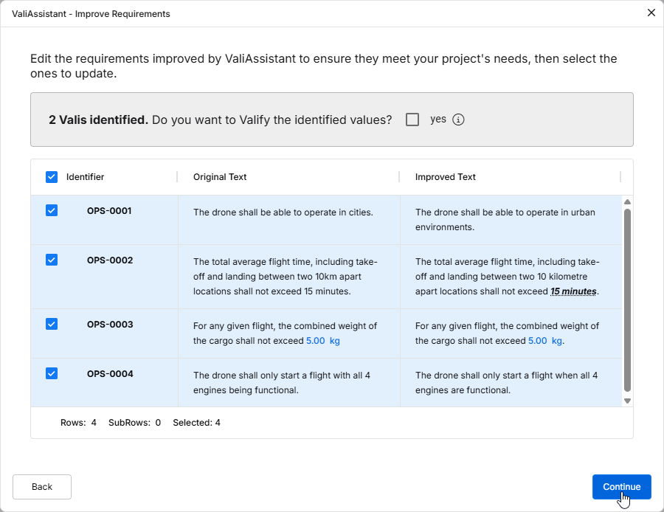Screen dimensions: 664x512
Task: Toggle the select-all header checkbox
Action: (x=52, y=177)
